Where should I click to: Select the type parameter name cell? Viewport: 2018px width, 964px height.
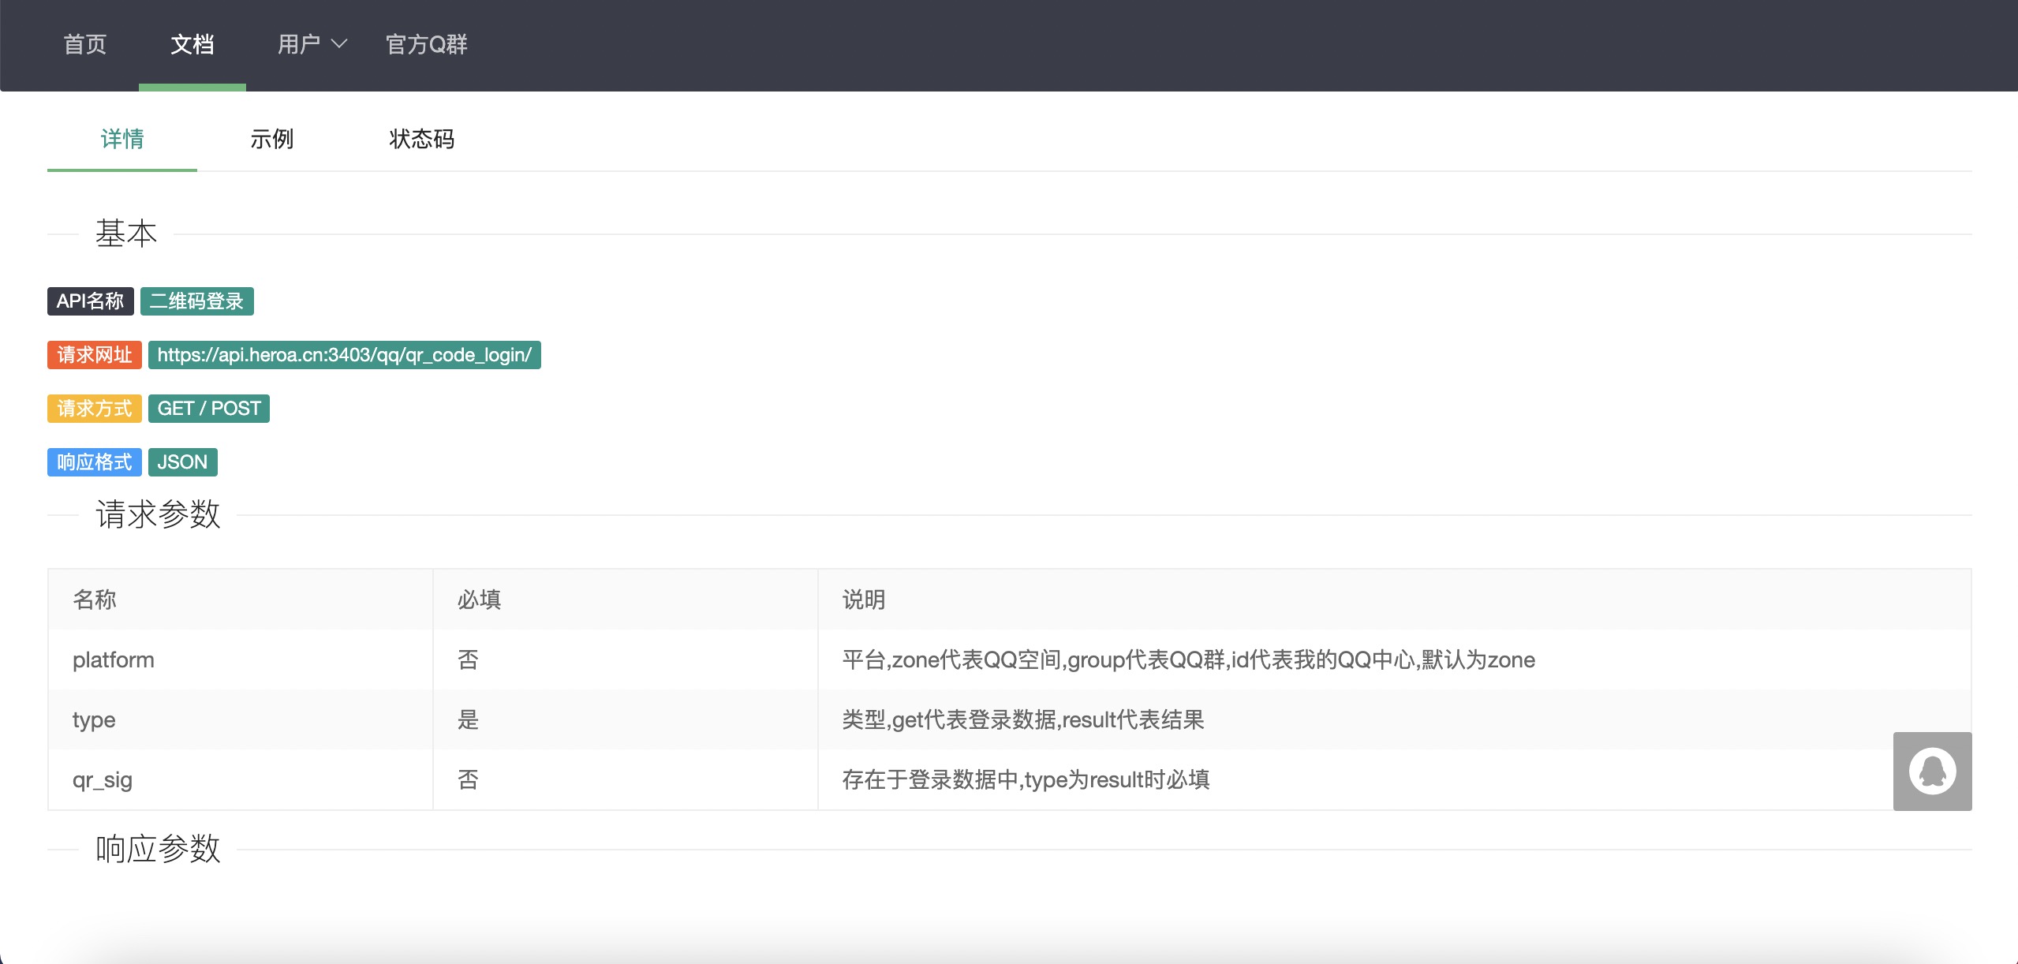[x=241, y=719]
